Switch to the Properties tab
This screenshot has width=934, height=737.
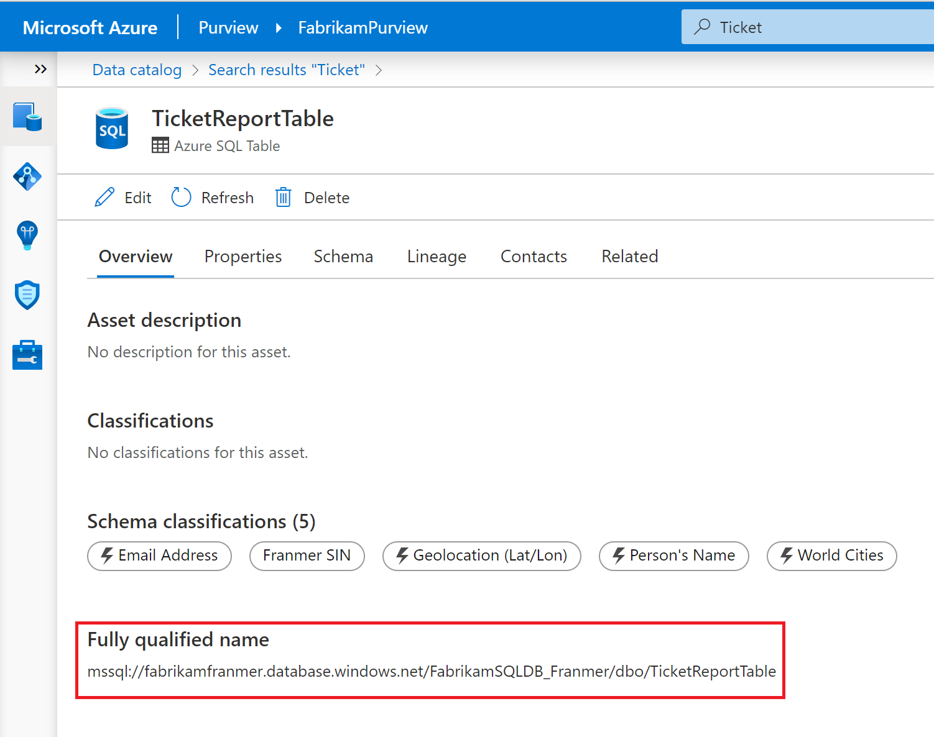(243, 256)
